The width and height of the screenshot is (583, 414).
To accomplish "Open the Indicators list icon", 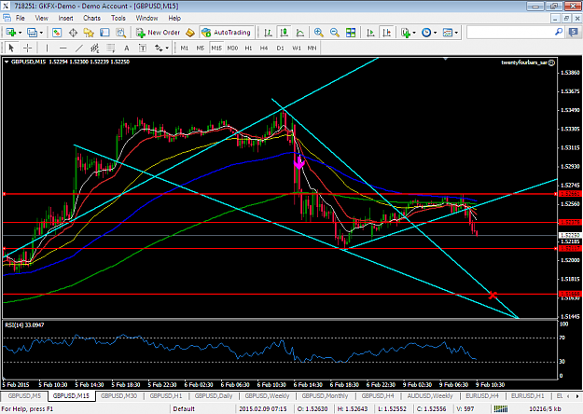I will tap(405, 33).
